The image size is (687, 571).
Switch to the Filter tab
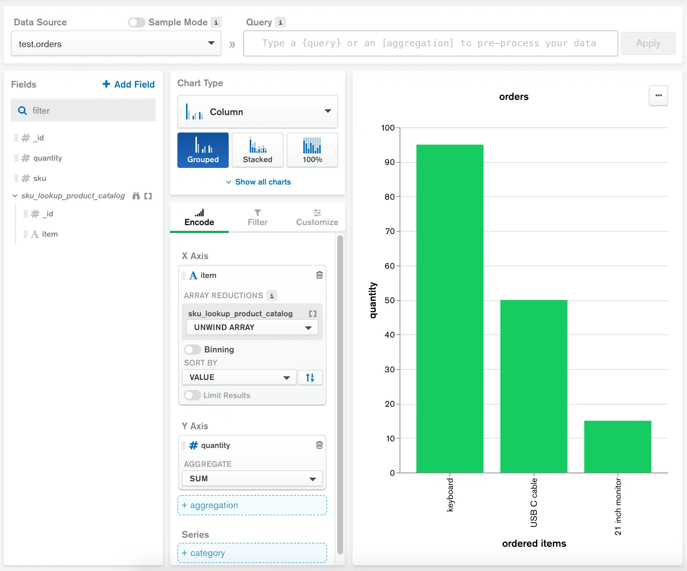point(257,217)
